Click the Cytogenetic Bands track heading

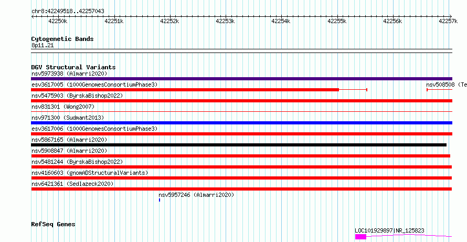(62, 39)
